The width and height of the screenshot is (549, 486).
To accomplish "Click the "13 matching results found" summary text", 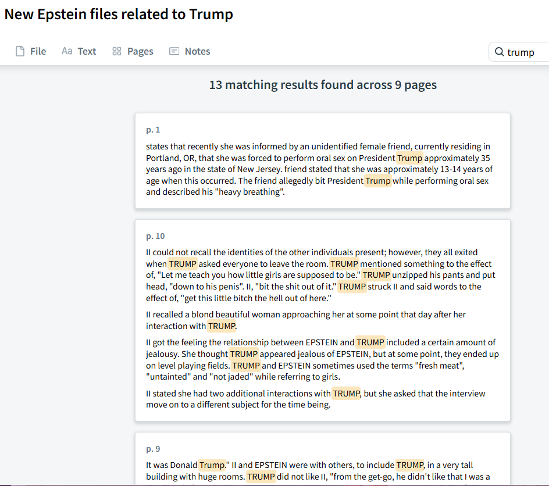I will (323, 85).
